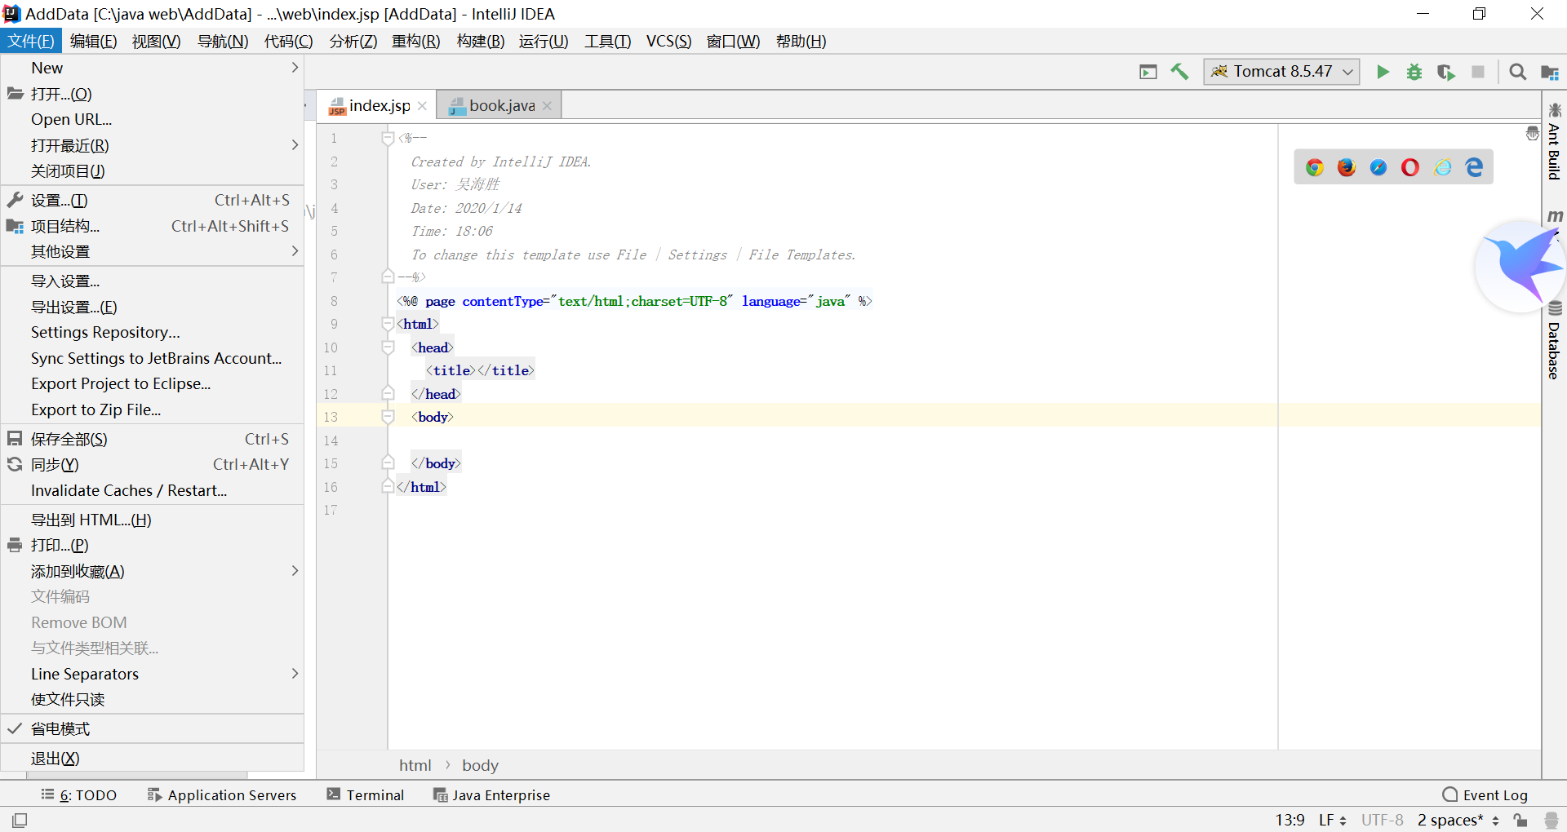Start debugging with the bug icon
The width and height of the screenshot is (1567, 832).
[x=1414, y=72]
